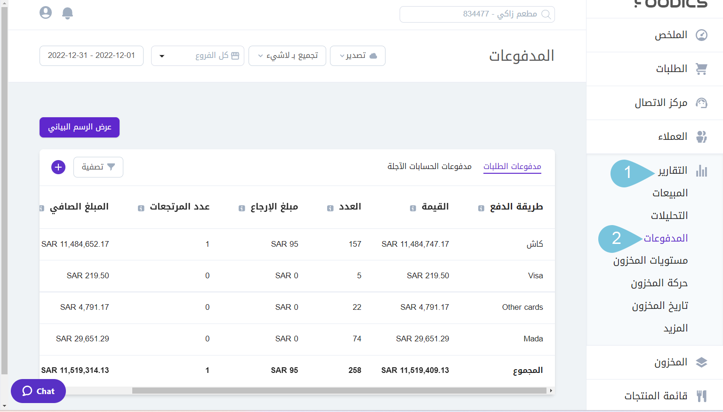Expand the تصدير export dropdown

[358, 56]
